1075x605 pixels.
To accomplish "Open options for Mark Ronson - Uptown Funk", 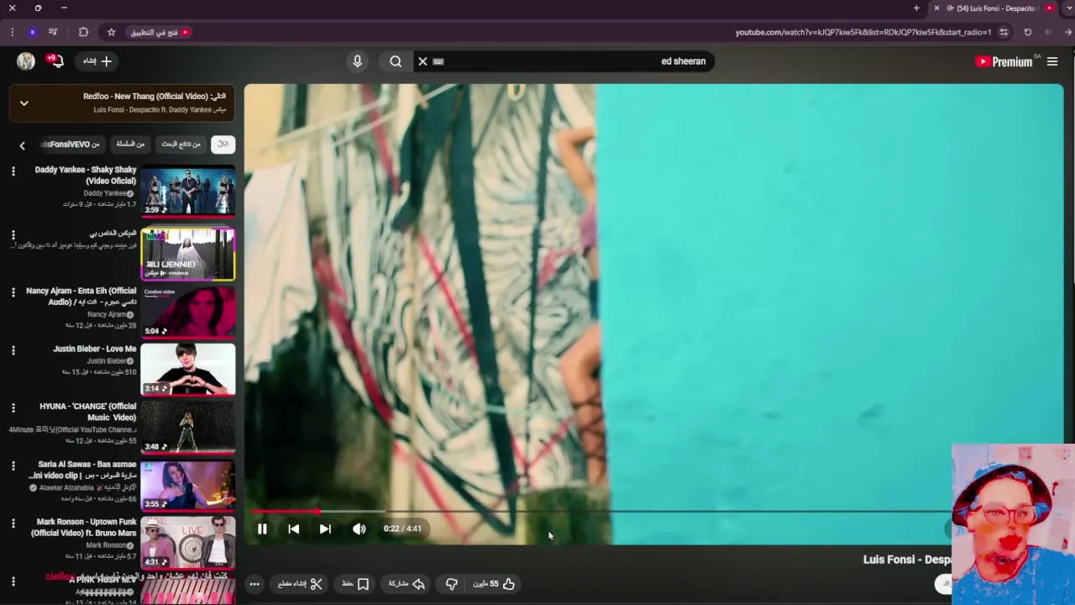I will coord(13,523).
